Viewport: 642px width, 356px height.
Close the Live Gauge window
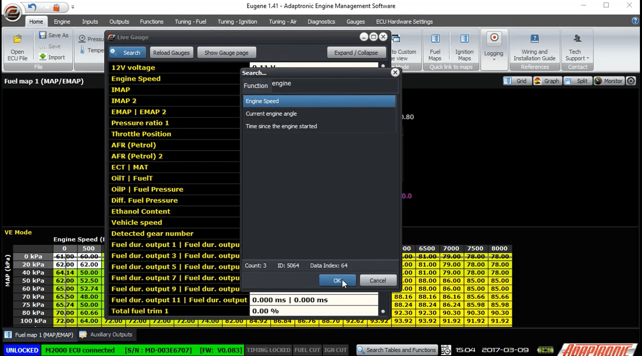383,37
